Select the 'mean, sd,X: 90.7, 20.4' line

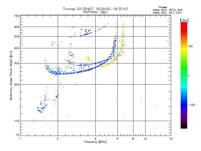tap(167, 13)
